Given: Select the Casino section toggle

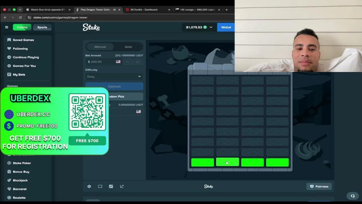Looking at the screenshot, I should (x=22, y=27).
